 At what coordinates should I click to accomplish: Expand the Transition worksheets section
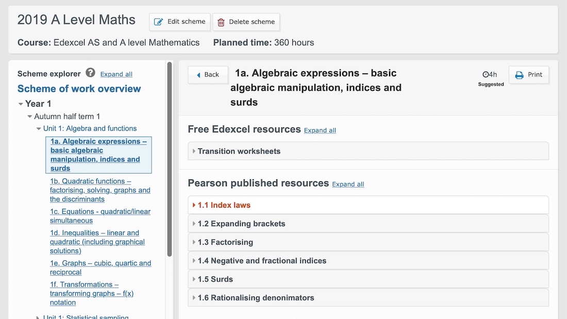coord(368,151)
